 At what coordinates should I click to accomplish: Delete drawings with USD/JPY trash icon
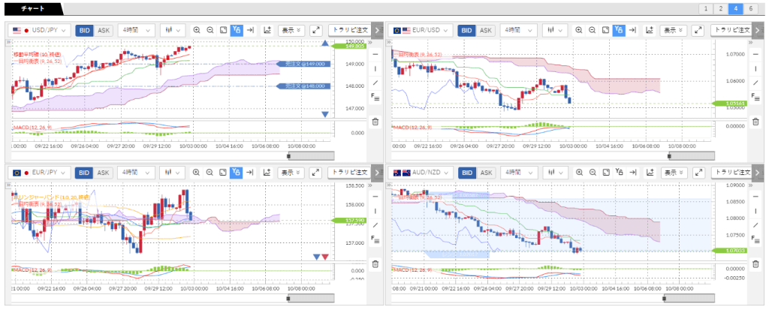[375, 121]
